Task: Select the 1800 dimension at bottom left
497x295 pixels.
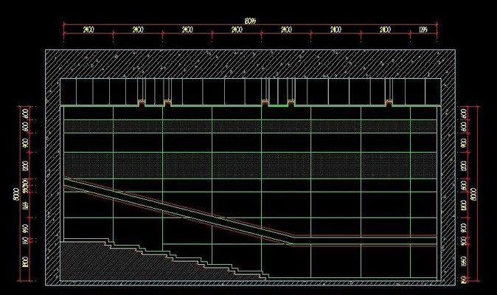Action: point(27,261)
